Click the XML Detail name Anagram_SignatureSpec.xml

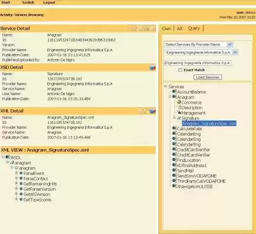tap(70, 117)
